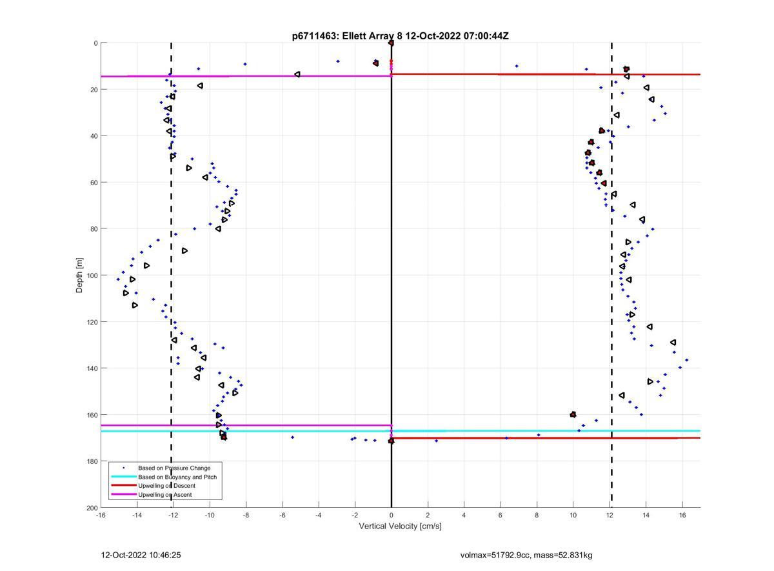Click legend entry 'Based on Pressure Change'

click(x=174, y=468)
